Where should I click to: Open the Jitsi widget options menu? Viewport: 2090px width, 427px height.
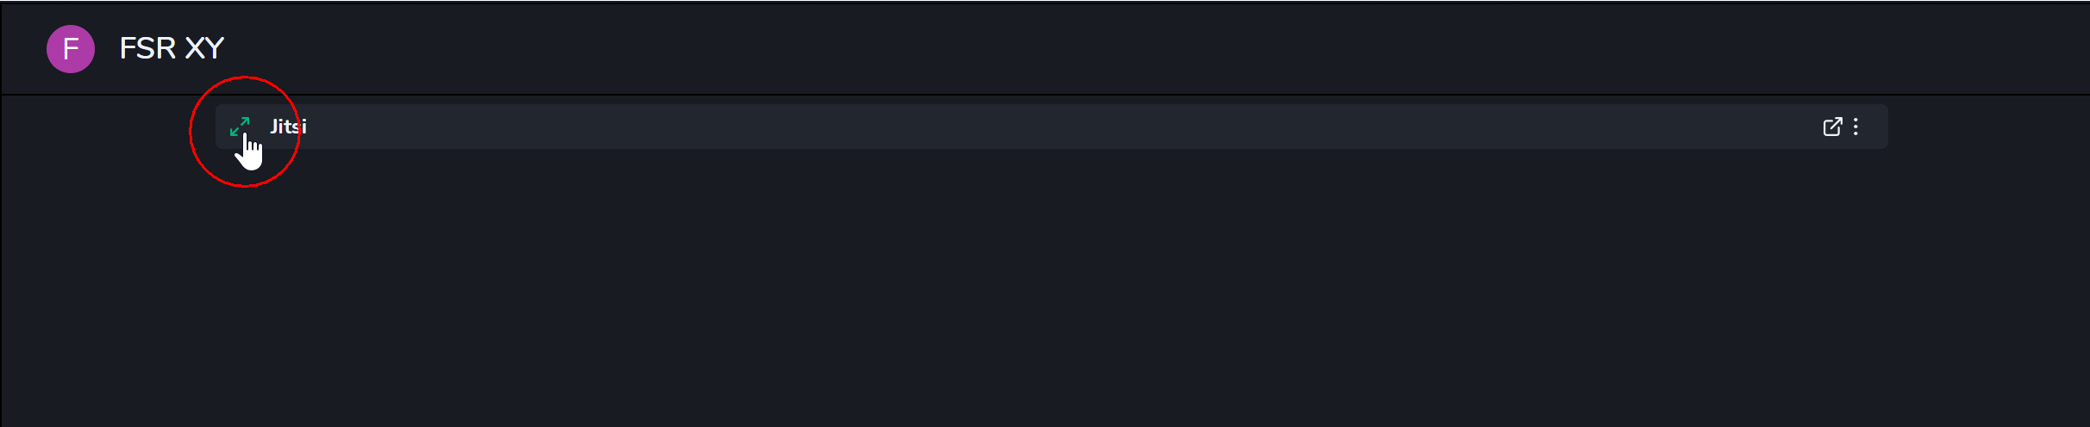(x=1855, y=127)
